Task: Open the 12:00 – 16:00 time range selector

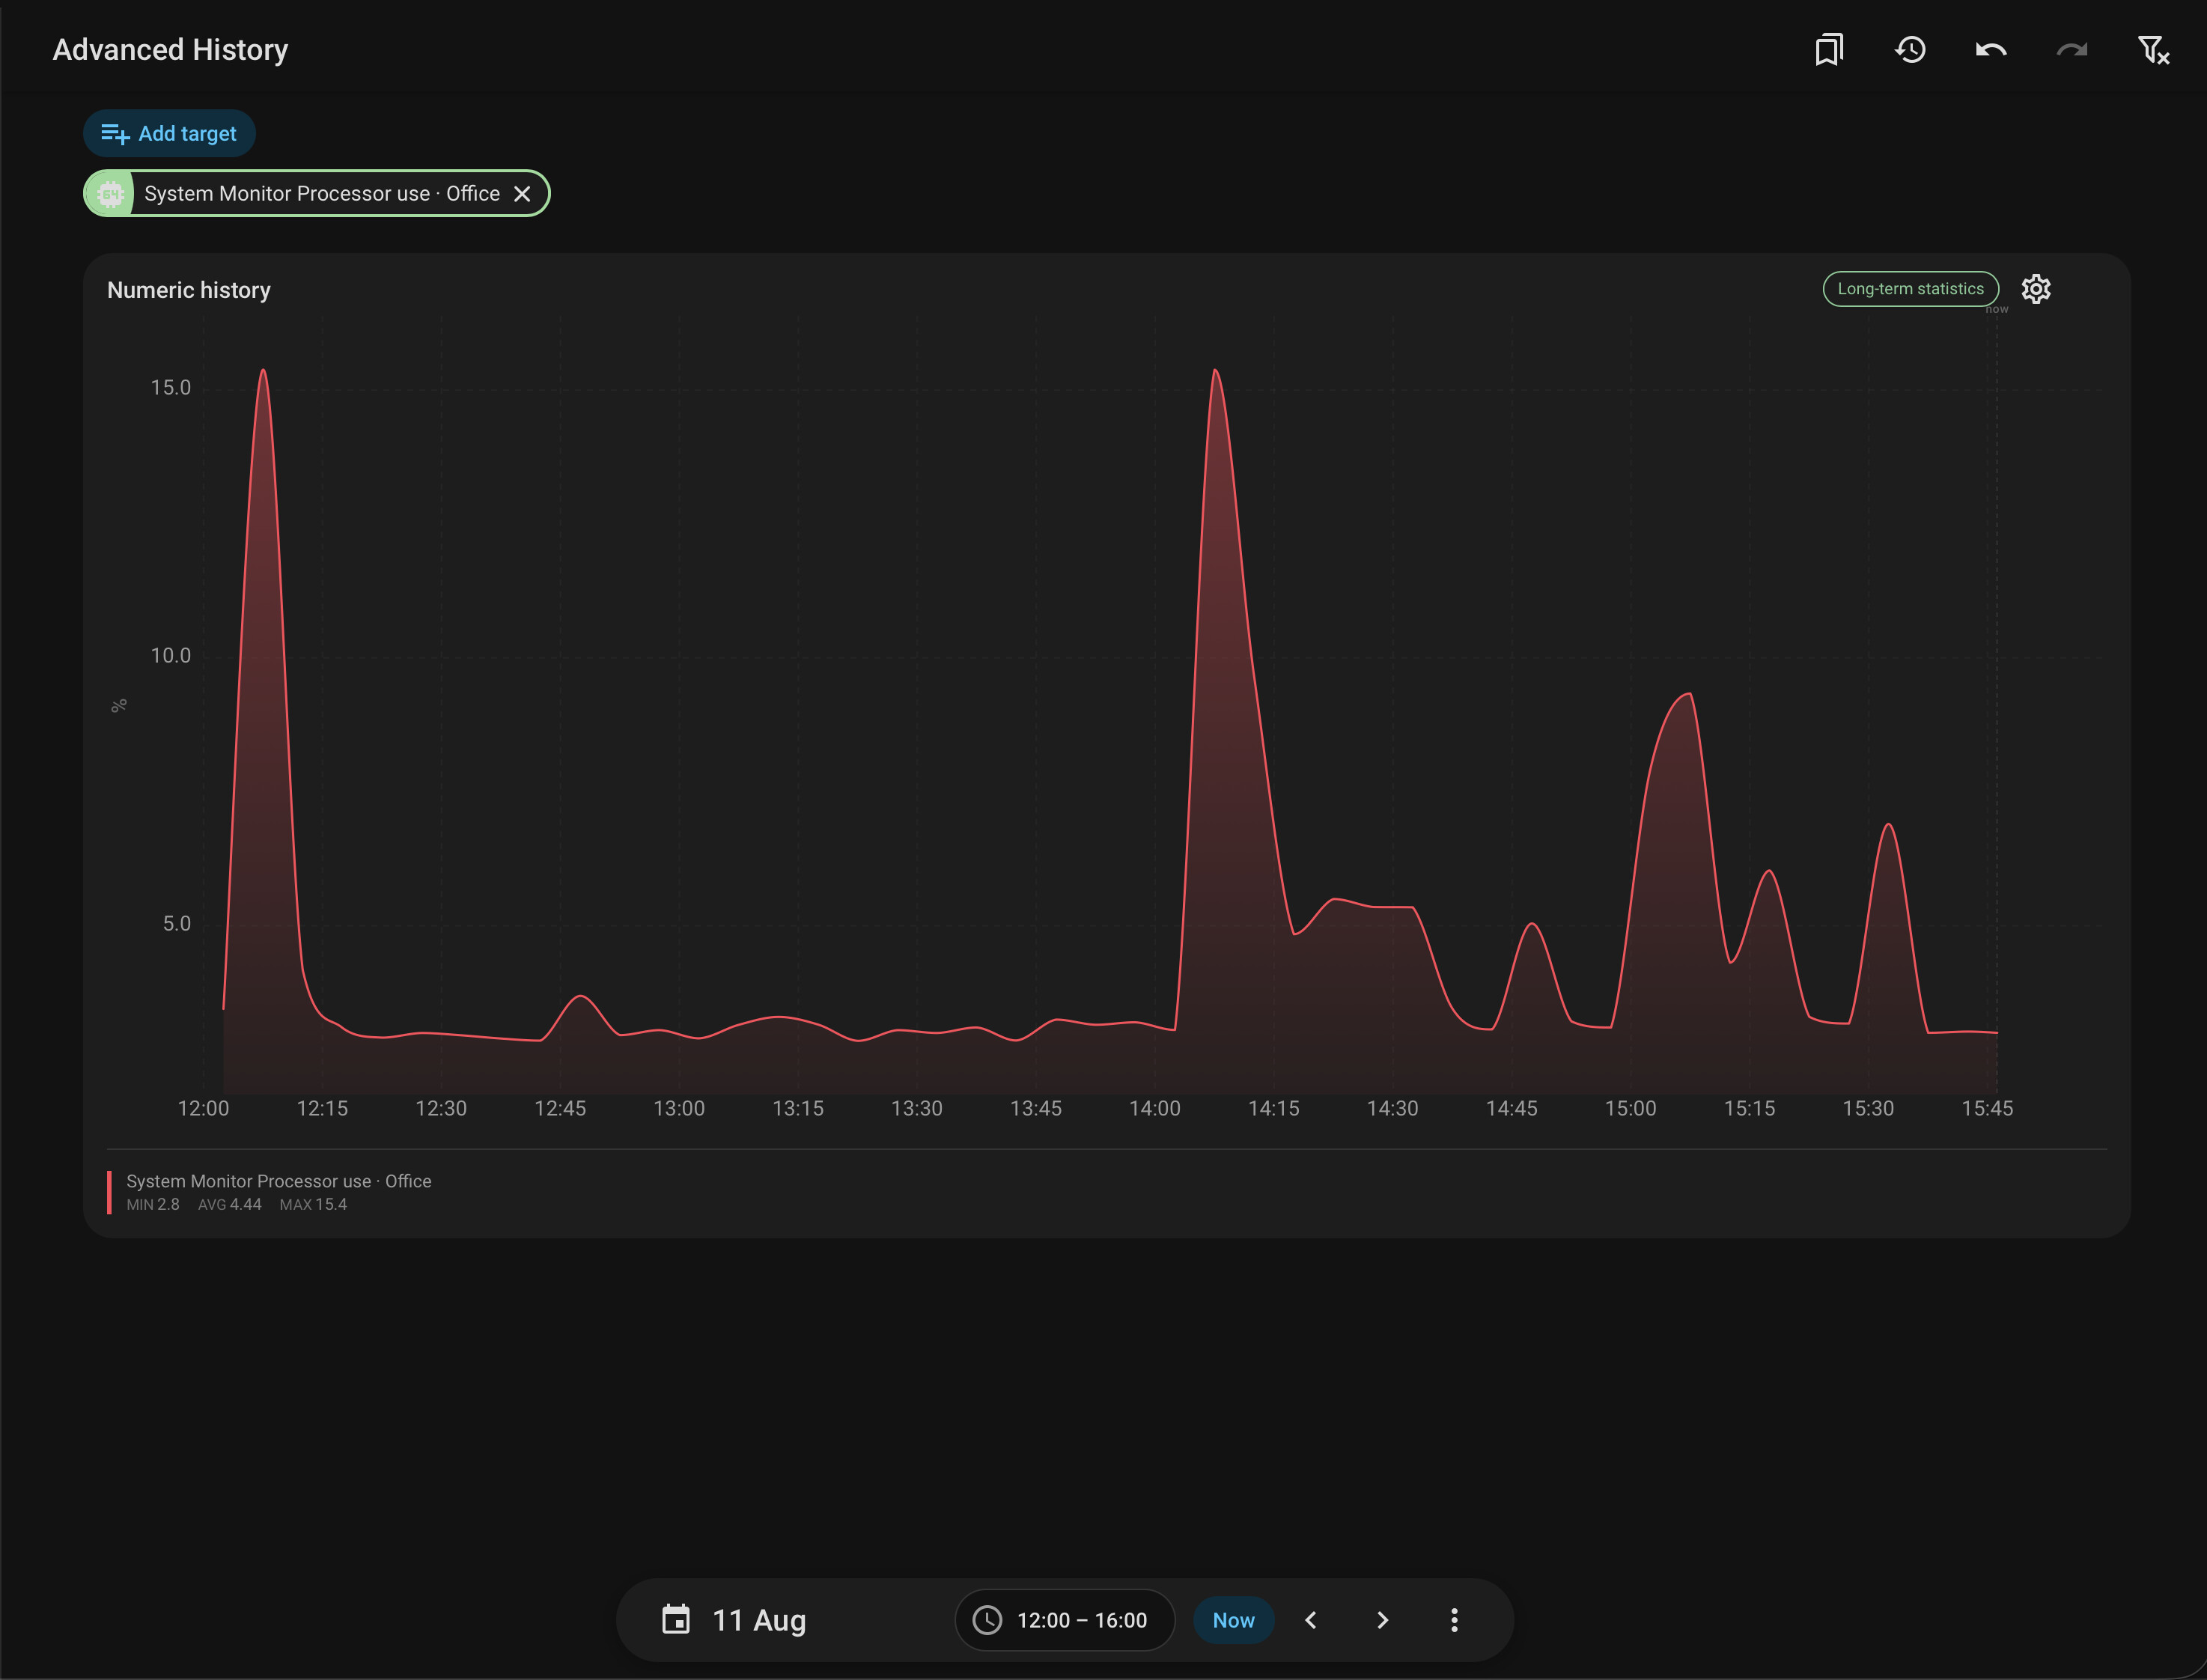Action: click(x=1065, y=1620)
